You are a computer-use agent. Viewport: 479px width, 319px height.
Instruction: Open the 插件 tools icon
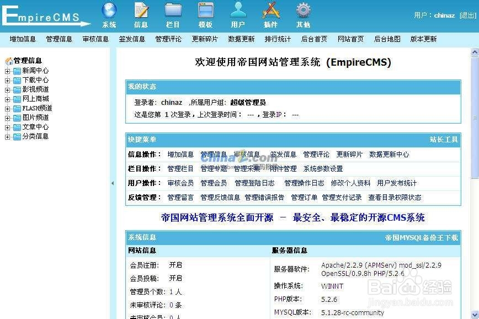click(x=270, y=10)
